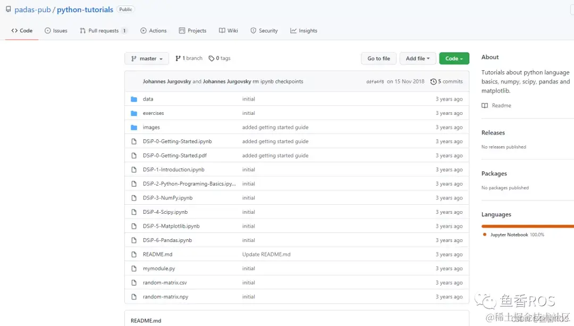Click file icon for DSiP-0-Getting-Started.pdf
The width and height of the screenshot is (574, 326).
point(134,156)
